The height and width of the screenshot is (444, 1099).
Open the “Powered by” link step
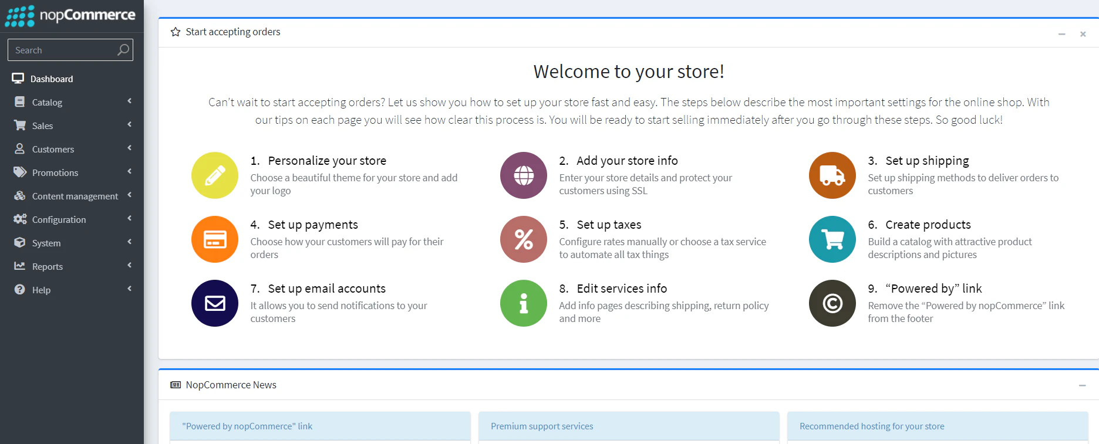[933, 289]
